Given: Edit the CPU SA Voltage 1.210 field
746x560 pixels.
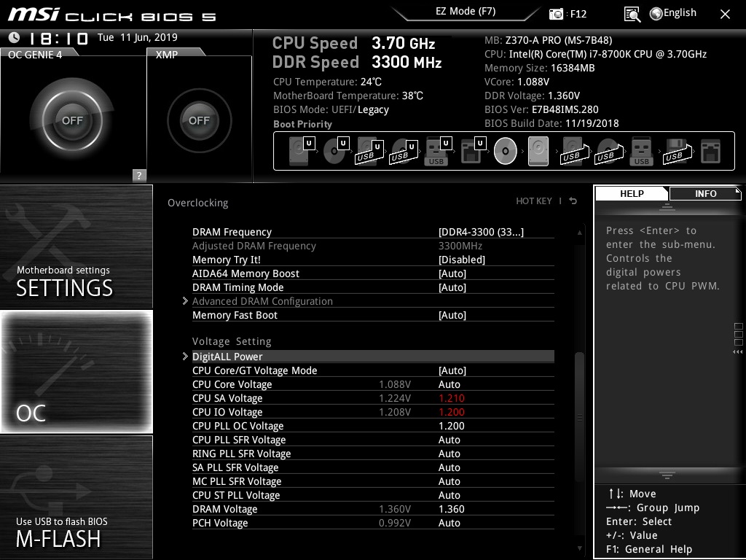Looking at the screenshot, I should tap(451, 398).
